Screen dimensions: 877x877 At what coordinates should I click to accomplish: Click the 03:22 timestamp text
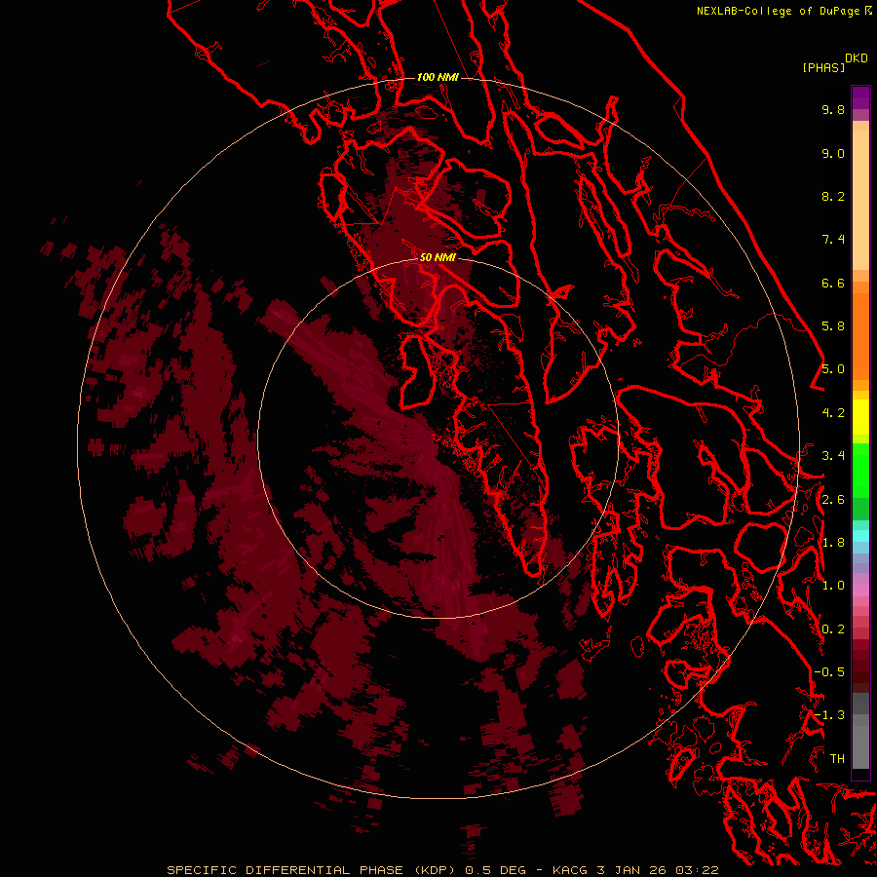click(x=697, y=870)
